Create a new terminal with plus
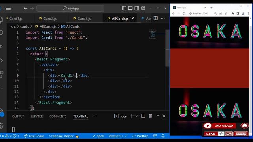 click(132, 116)
